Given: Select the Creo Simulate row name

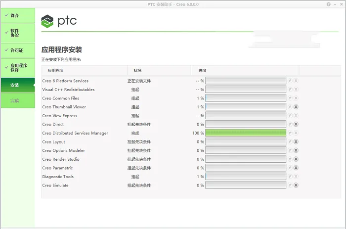Looking at the screenshot, I should pyautogui.click(x=55, y=185).
